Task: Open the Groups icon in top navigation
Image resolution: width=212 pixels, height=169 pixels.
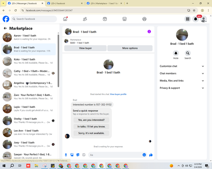Action: pos(144,19)
